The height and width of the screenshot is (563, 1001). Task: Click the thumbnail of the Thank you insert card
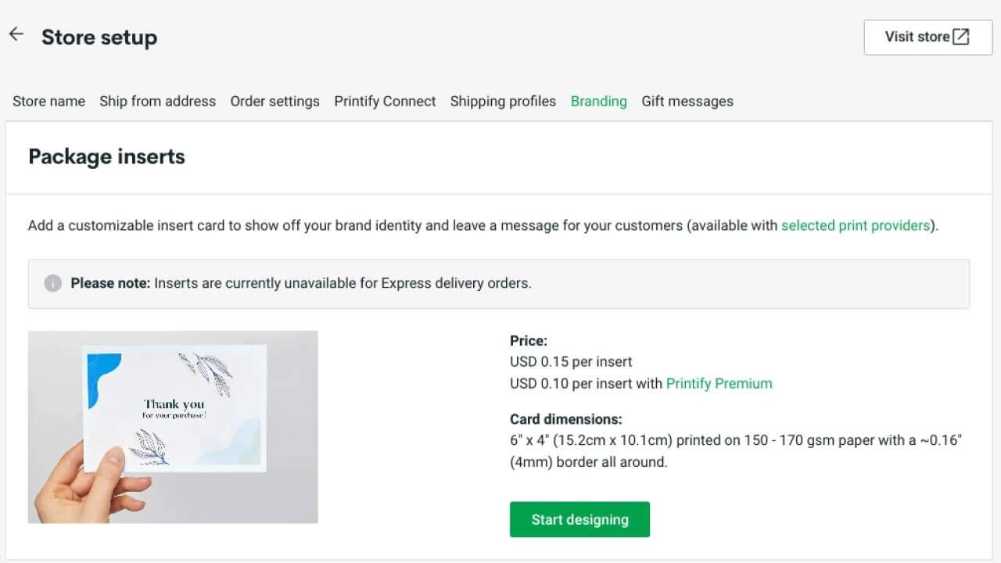pos(173,426)
